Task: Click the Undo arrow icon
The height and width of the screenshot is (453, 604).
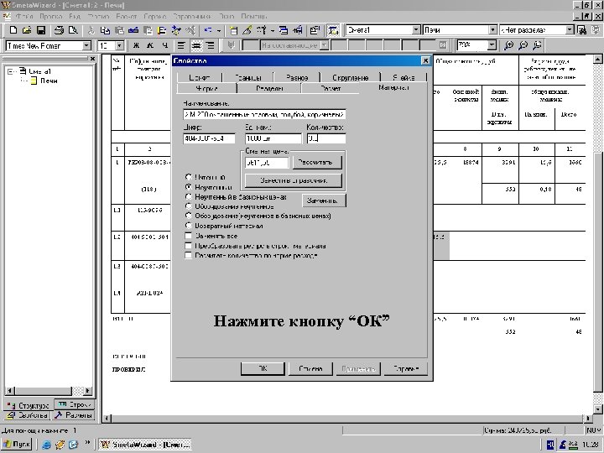Action: tap(206, 29)
